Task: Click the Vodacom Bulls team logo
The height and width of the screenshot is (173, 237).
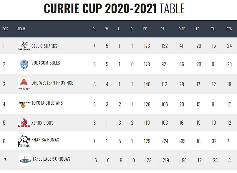Action: coord(24,64)
